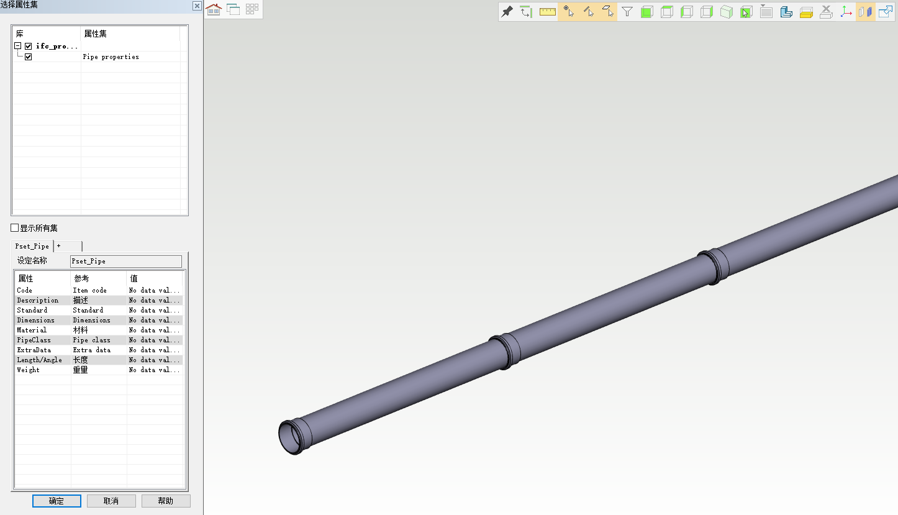Click the grid of small squares icon
The image size is (898, 515).
point(252,9)
